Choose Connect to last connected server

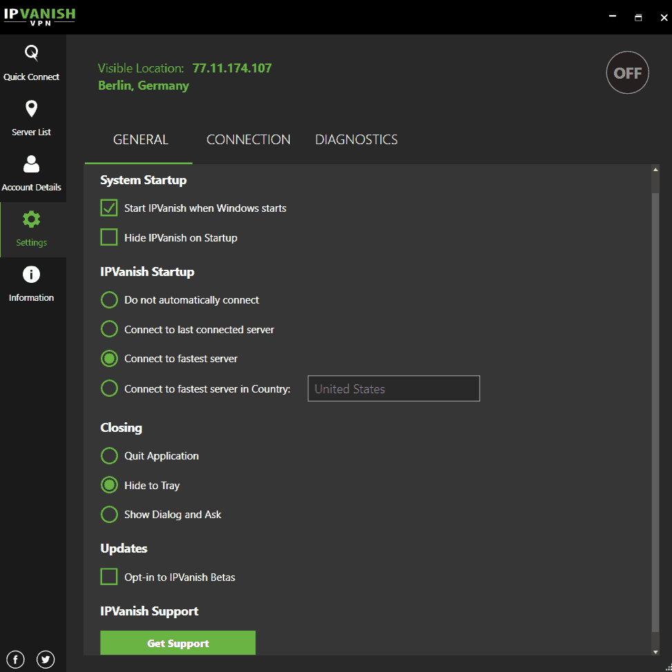pyautogui.click(x=109, y=330)
